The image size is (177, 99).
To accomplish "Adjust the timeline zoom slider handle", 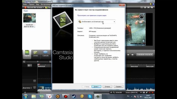I will click(38, 62).
